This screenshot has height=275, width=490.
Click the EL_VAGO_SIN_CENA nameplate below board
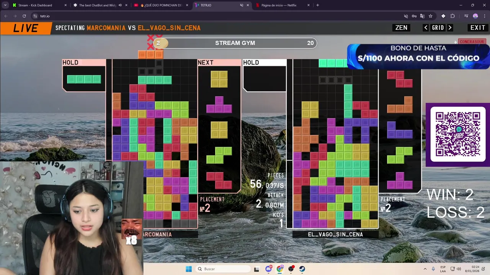pos(335,235)
